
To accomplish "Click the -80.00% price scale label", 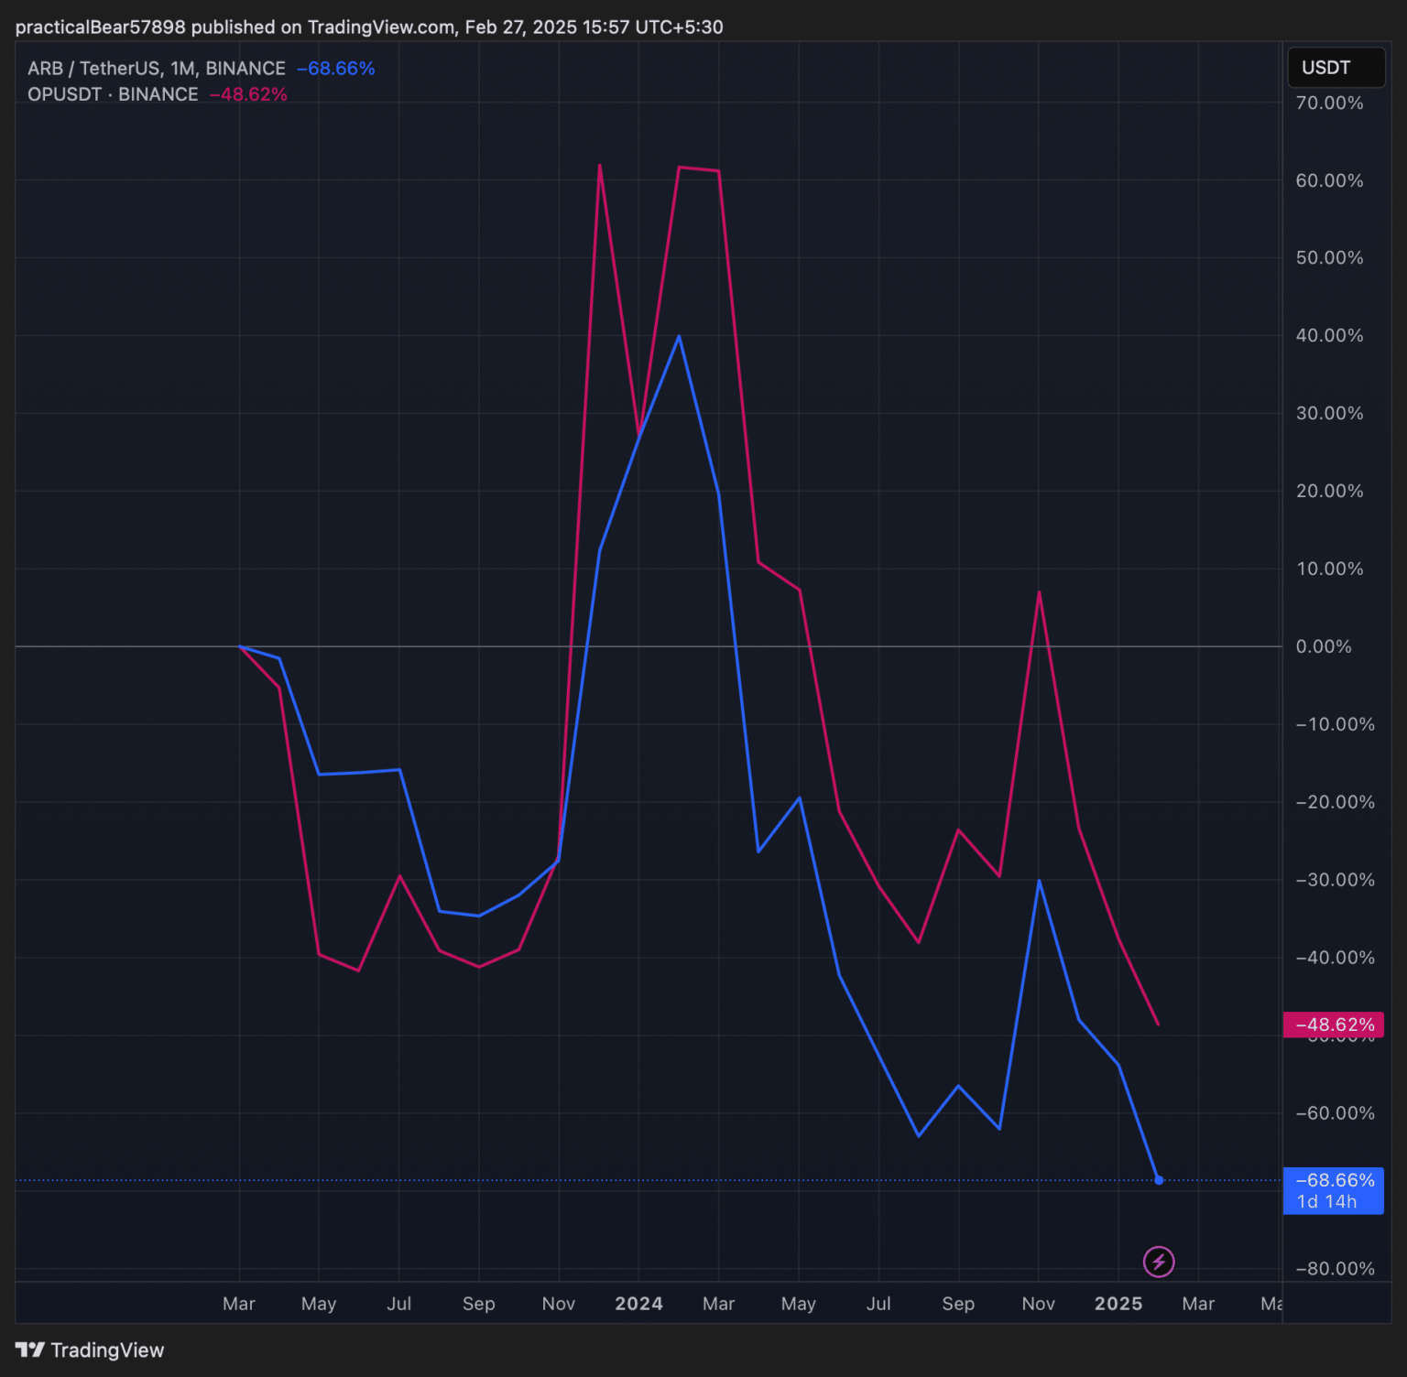I will click(x=1335, y=1268).
